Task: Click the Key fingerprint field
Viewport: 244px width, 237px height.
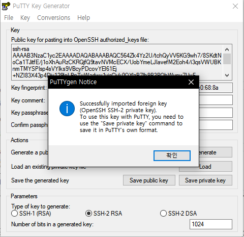Action: [216, 88]
